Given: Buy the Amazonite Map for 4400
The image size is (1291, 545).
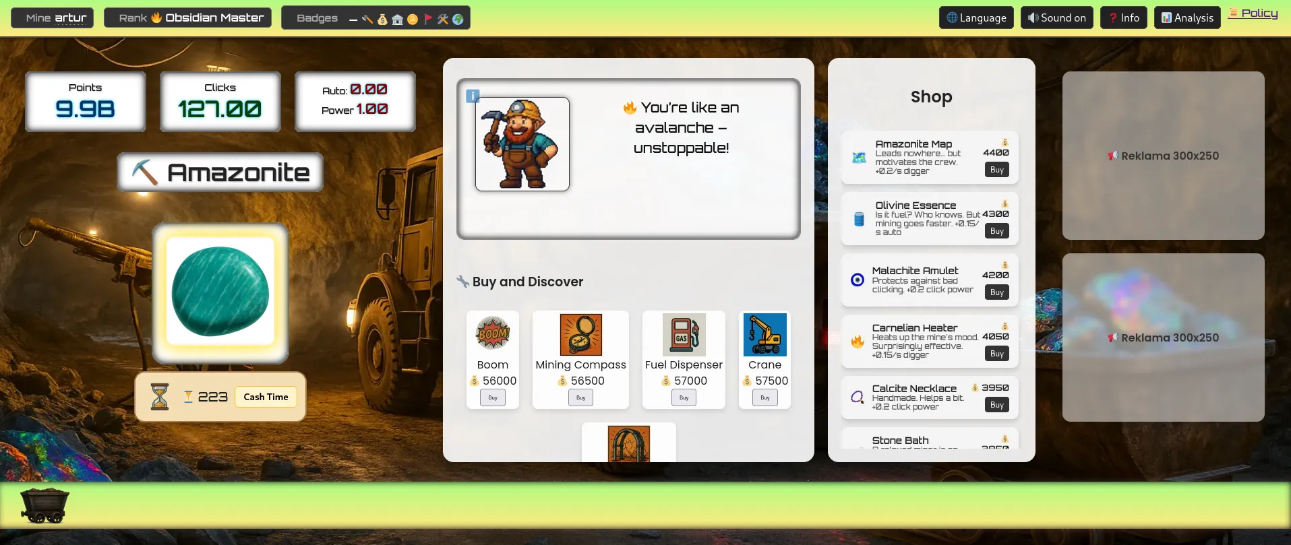Looking at the screenshot, I should point(996,170).
